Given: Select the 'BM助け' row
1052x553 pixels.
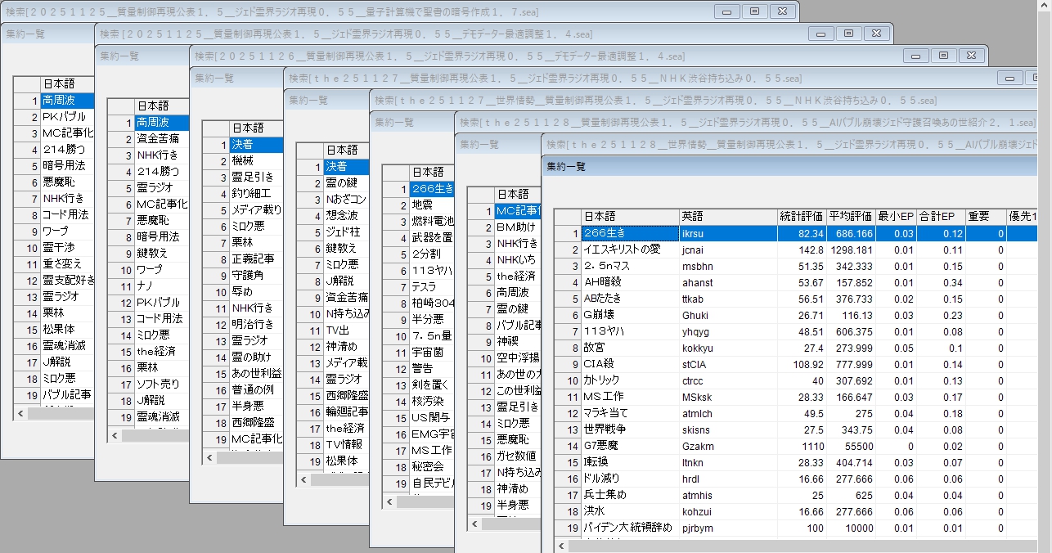Looking at the screenshot, I should coord(517,227).
